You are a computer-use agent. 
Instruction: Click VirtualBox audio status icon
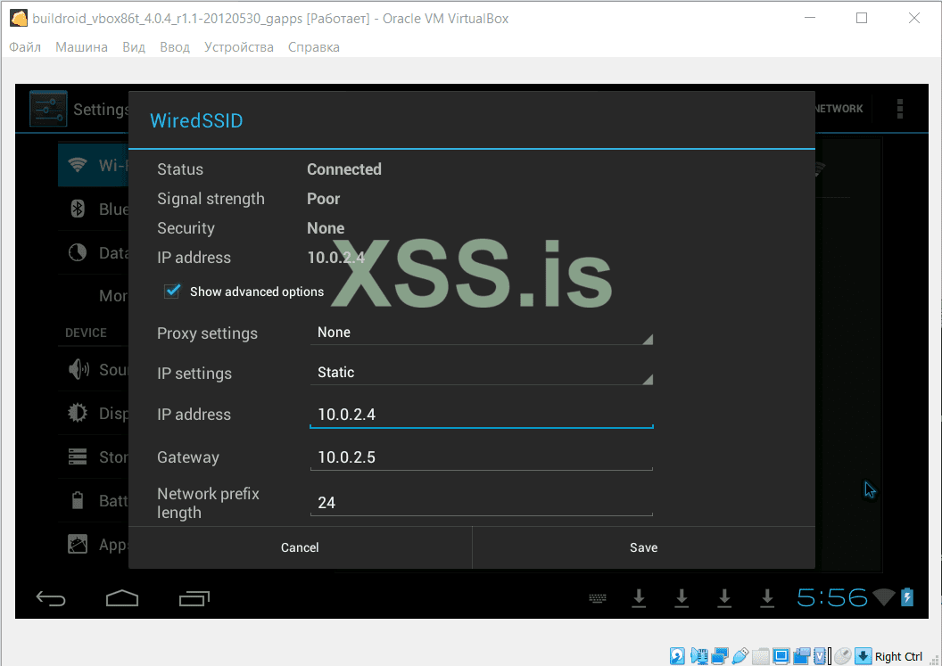pos(699,656)
